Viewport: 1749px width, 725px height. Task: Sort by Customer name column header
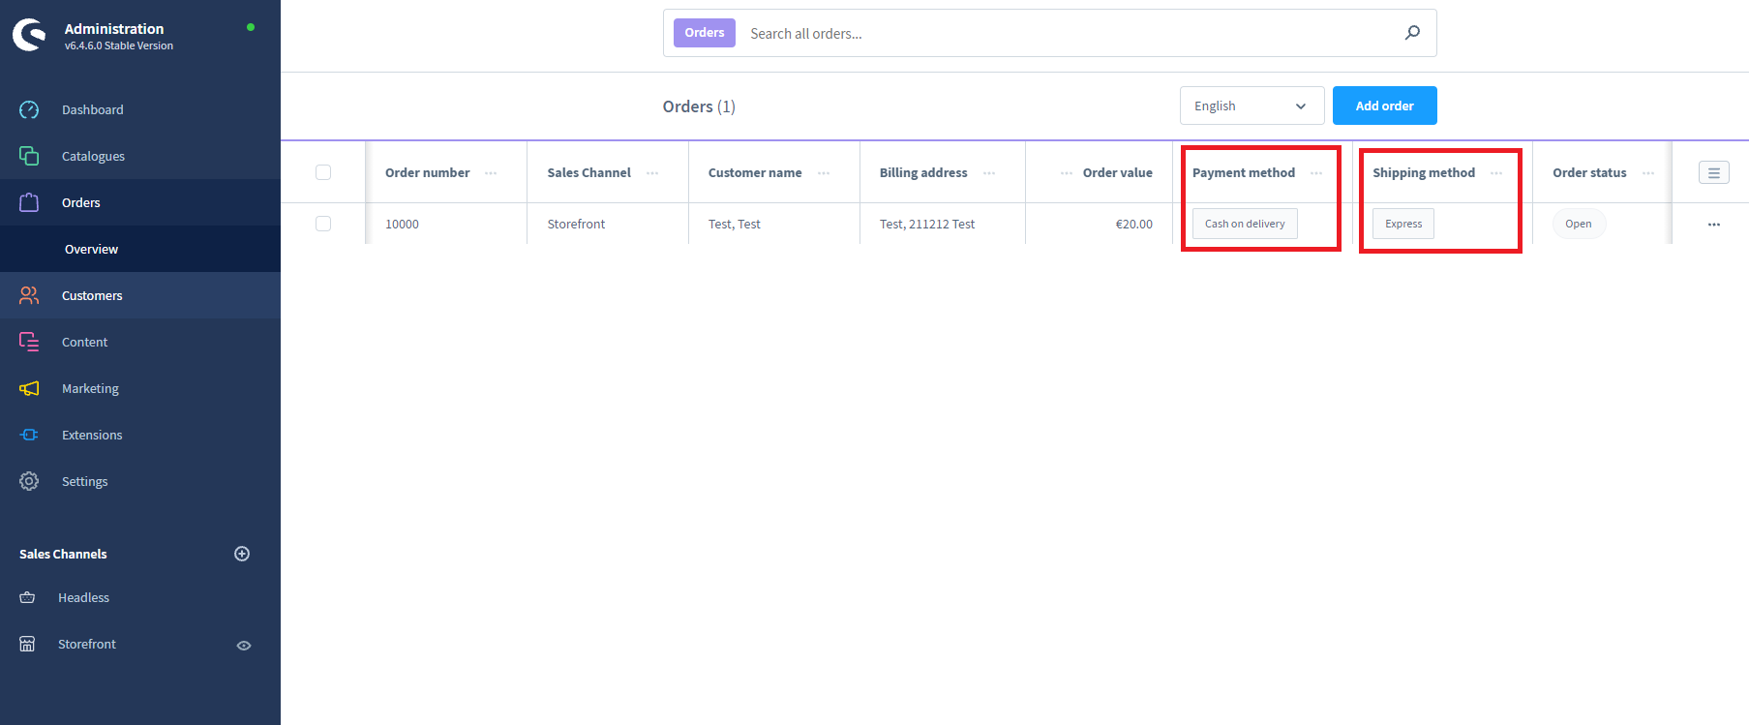[755, 172]
